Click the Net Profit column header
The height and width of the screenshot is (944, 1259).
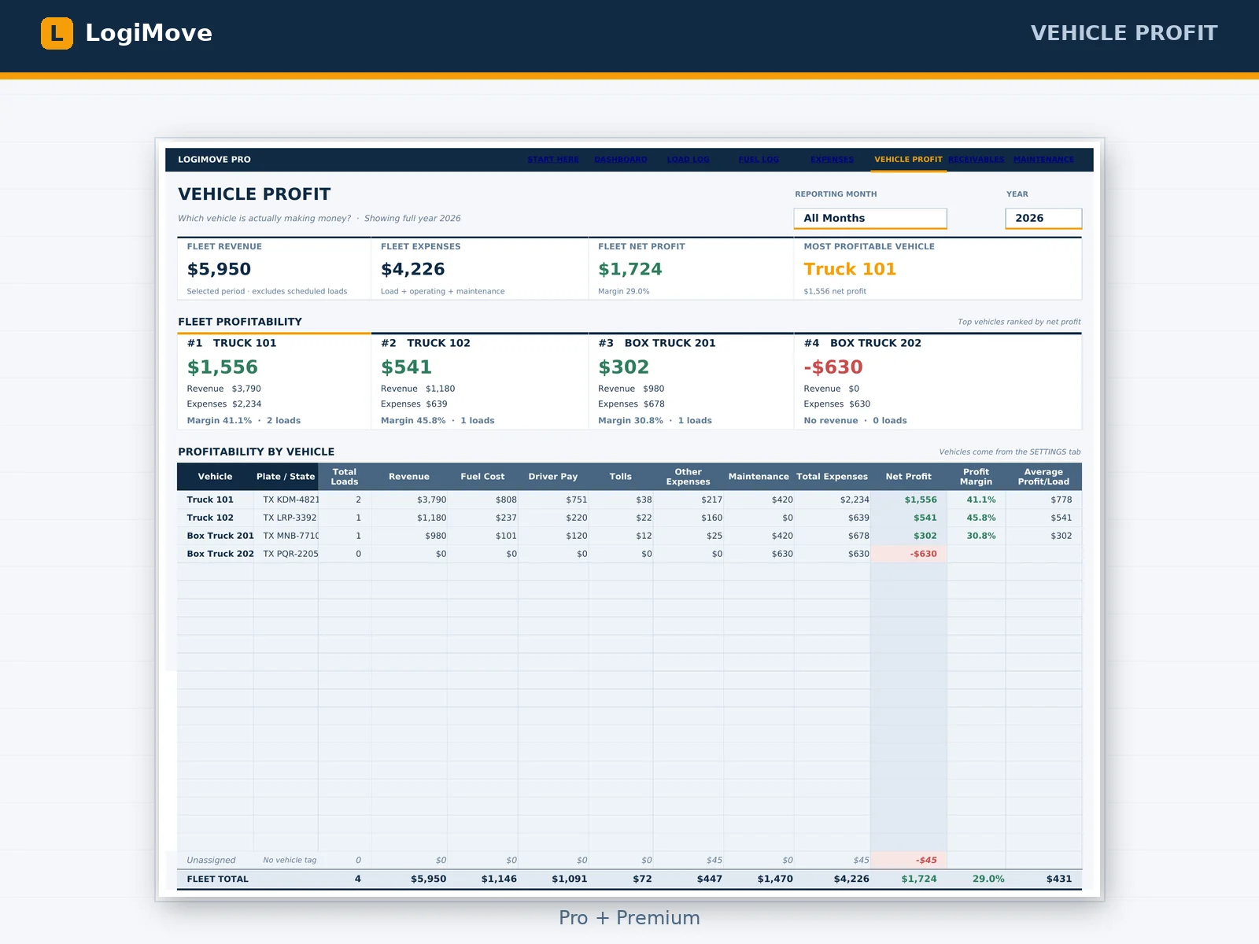908,477
